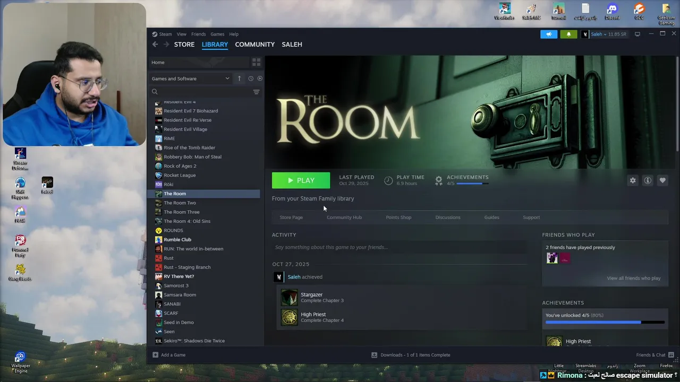Open the GCC desktop shortcut
The width and height of the screenshot is (680, 382).
click(x=639, y=12)
